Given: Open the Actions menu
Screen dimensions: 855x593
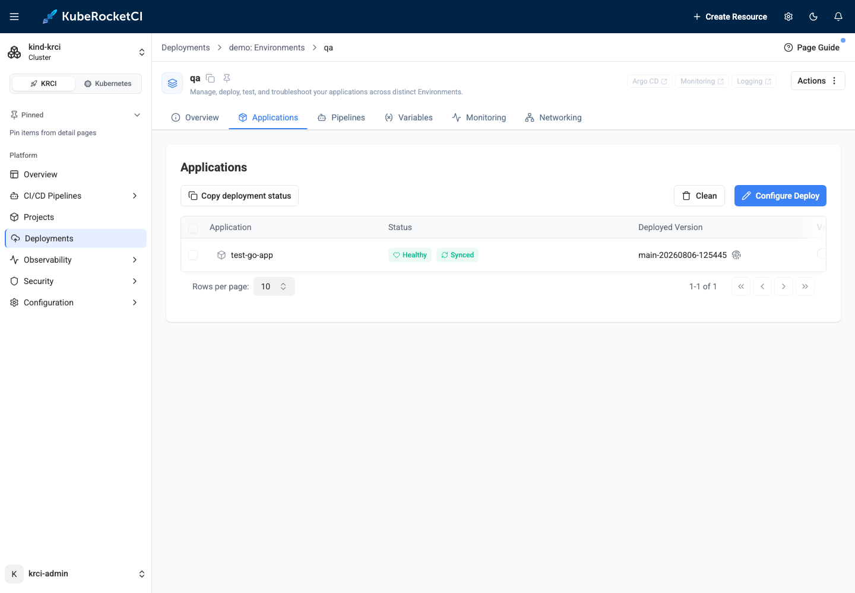Looking at the screenshot, I should [x=818, y=81].
